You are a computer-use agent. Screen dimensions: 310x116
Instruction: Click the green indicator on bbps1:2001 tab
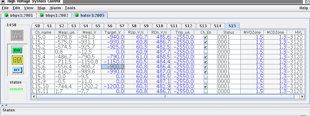(7, 15)
